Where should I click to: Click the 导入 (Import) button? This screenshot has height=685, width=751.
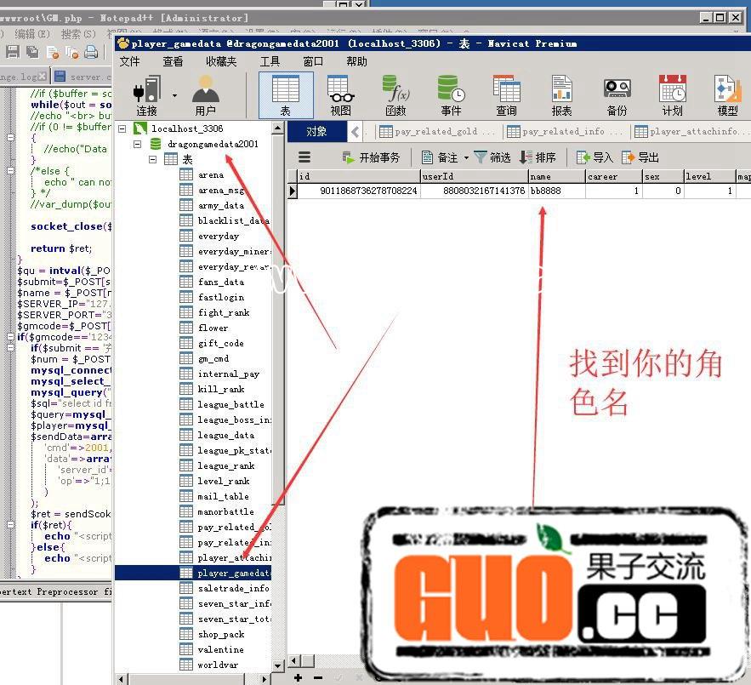tap(595, 157)
